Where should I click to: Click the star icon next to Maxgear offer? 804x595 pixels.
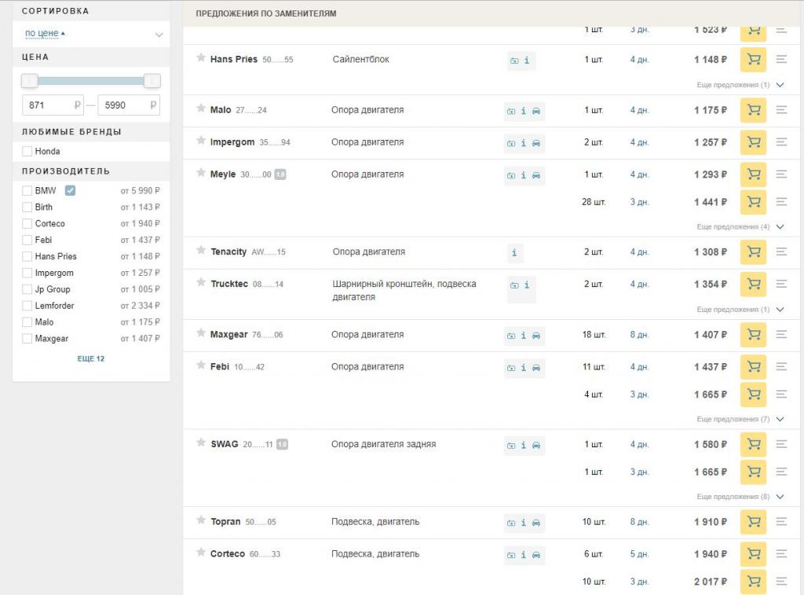[201, 333]
